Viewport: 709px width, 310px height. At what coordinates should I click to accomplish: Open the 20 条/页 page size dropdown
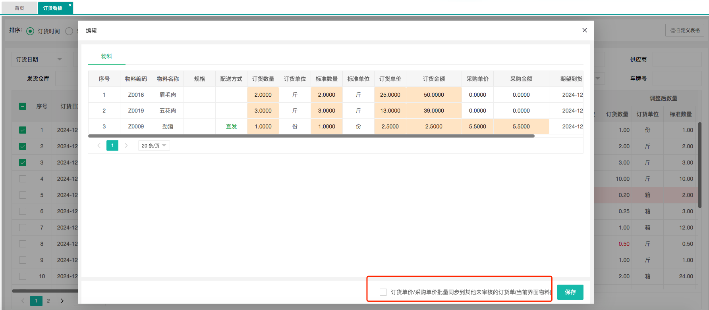154,145
